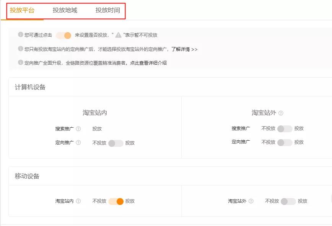
Task: Click the 计算机设备 section heading
Action: [30, 87]
